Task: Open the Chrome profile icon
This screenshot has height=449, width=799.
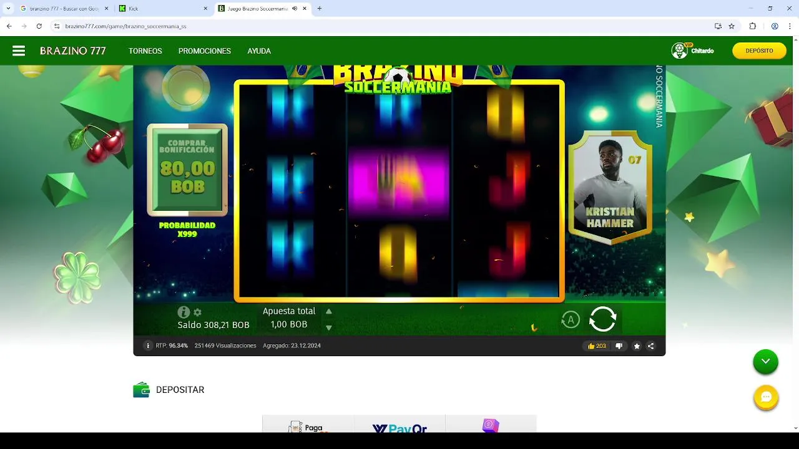Action: point(775,26)
